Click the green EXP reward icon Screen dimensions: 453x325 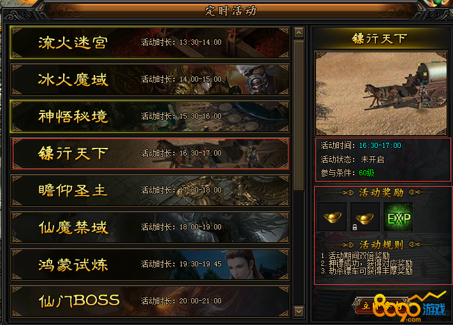(398, 217)
